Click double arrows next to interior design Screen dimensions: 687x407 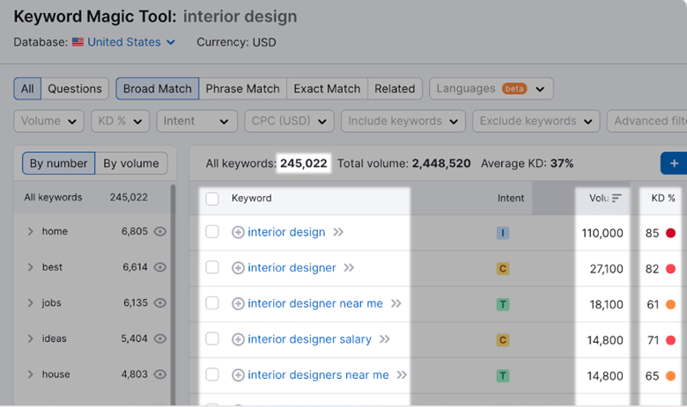338,232
